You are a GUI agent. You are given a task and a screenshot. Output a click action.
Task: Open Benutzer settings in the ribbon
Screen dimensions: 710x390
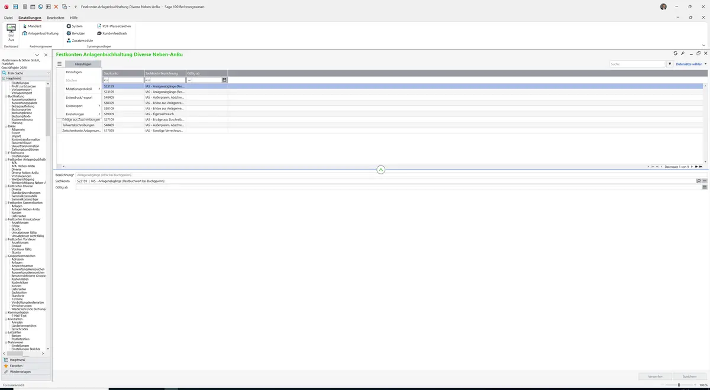click(75, 33)
